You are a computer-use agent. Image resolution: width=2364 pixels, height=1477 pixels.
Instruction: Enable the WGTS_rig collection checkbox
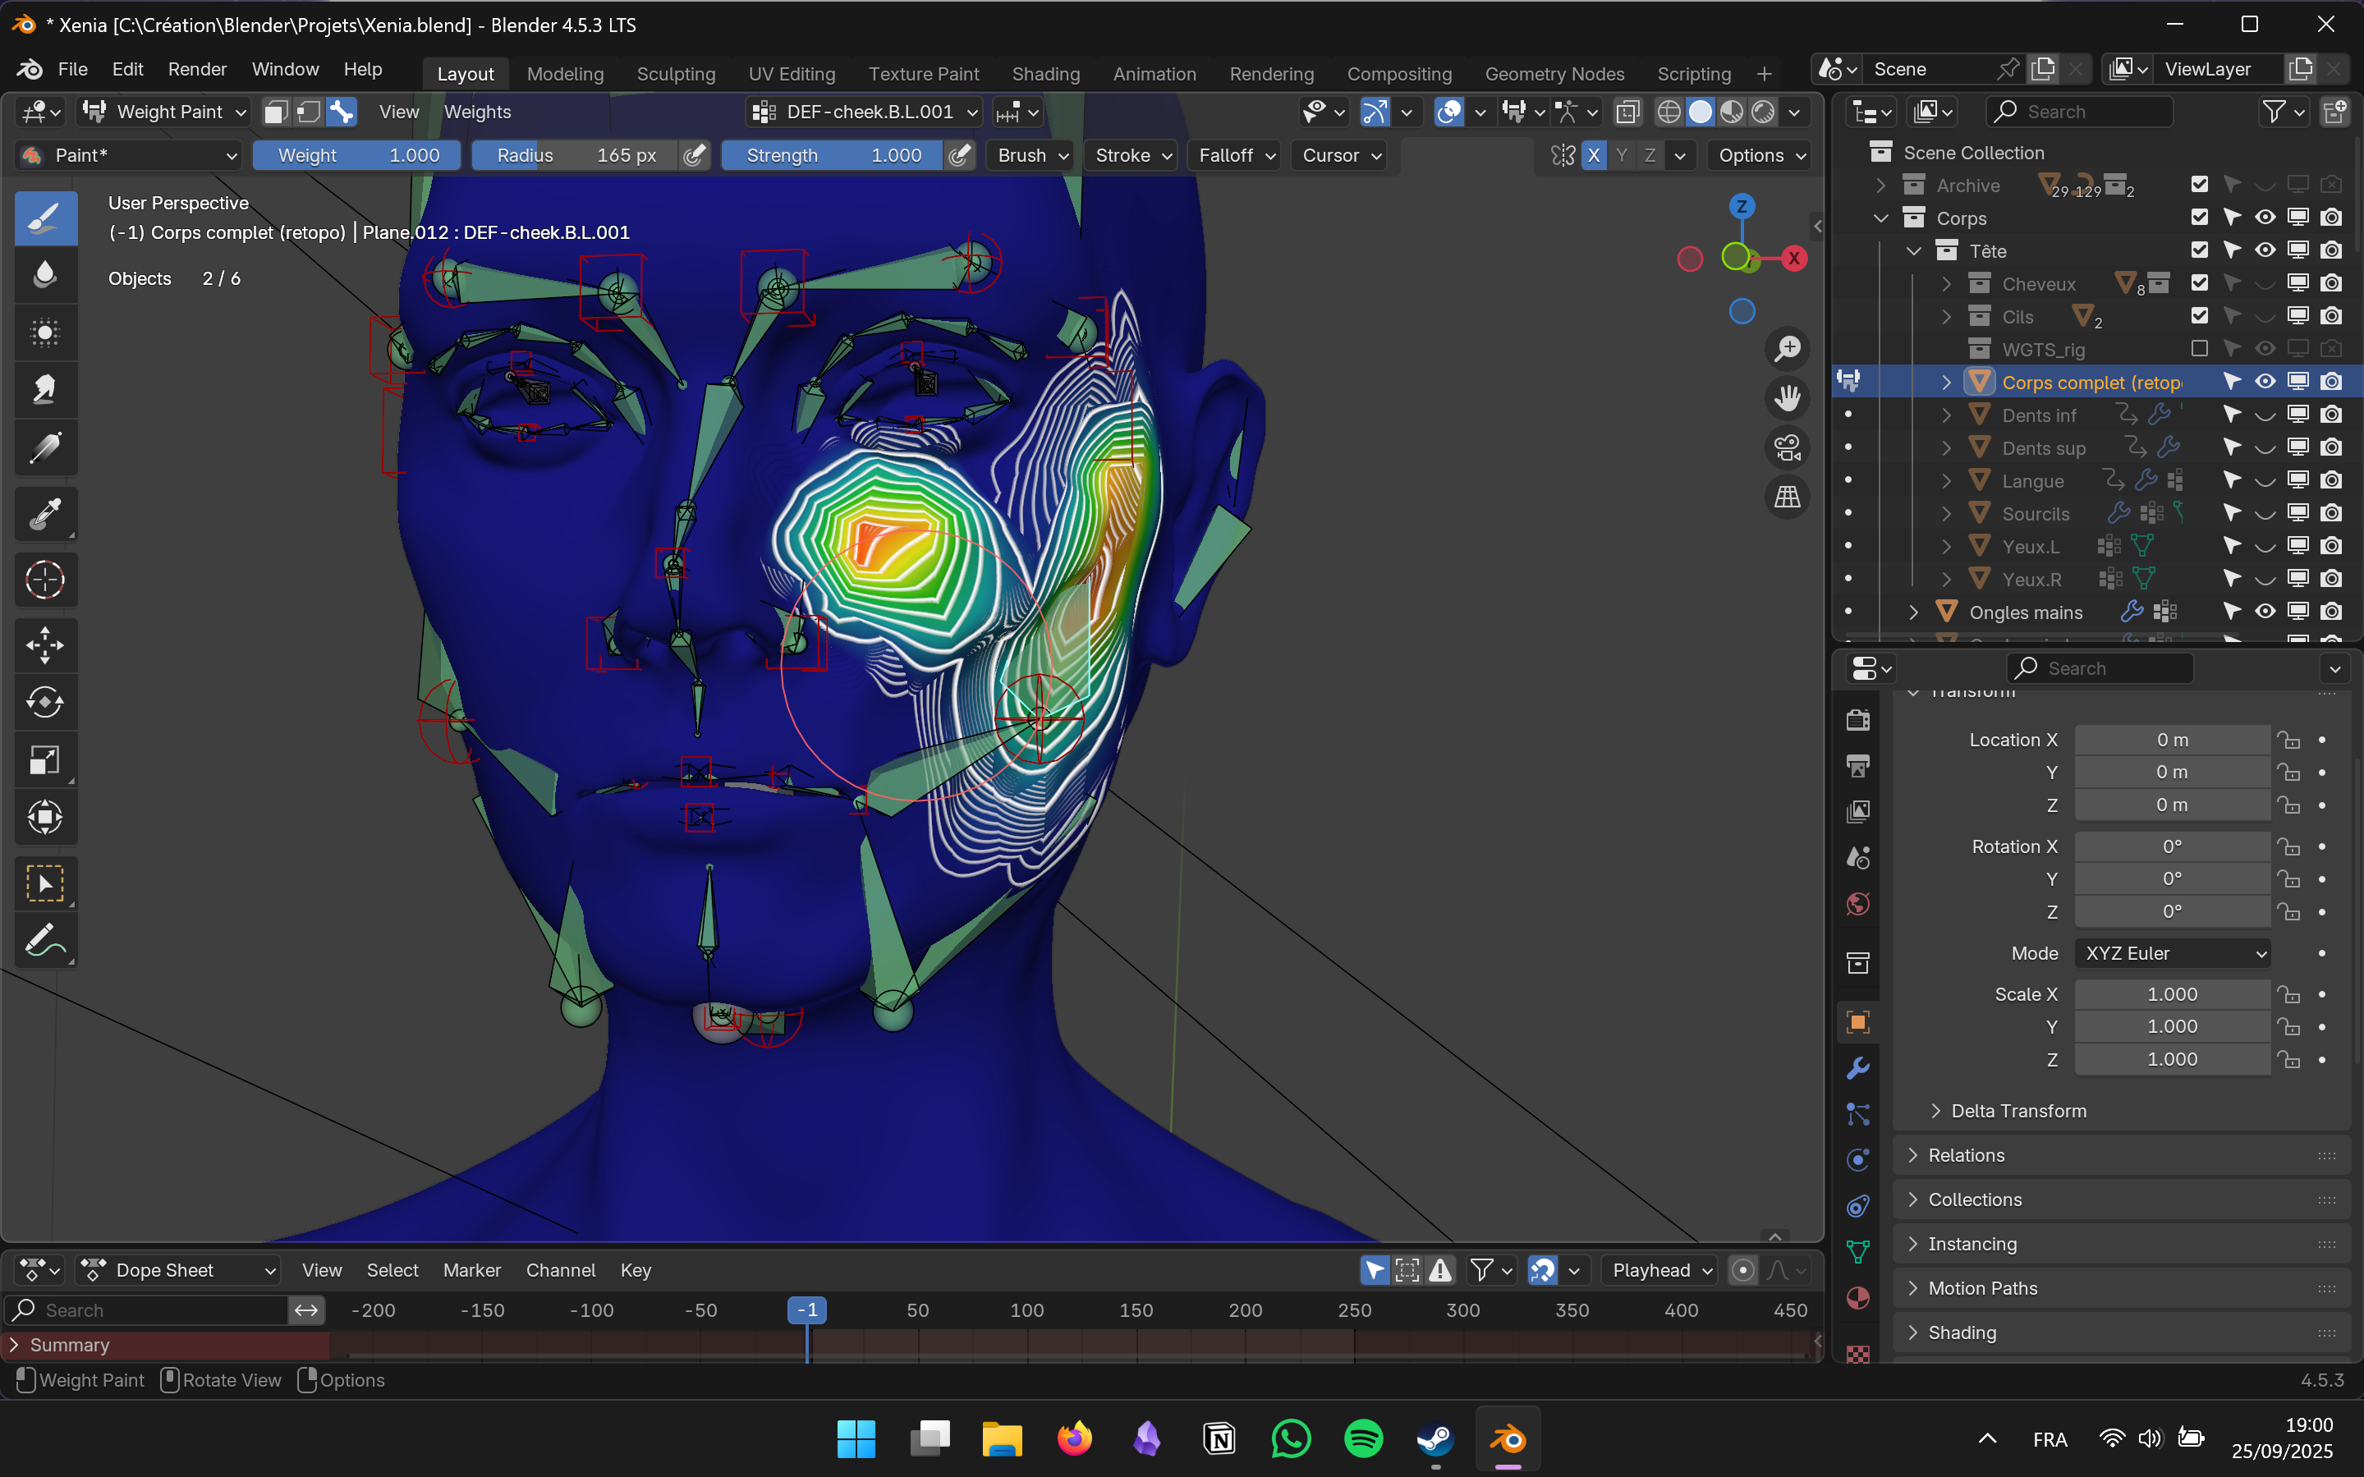coord(2199,349)
